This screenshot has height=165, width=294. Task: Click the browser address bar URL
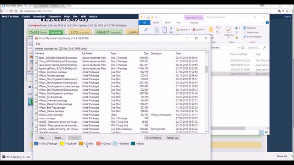pyautogui.click(x=38, y=11)
